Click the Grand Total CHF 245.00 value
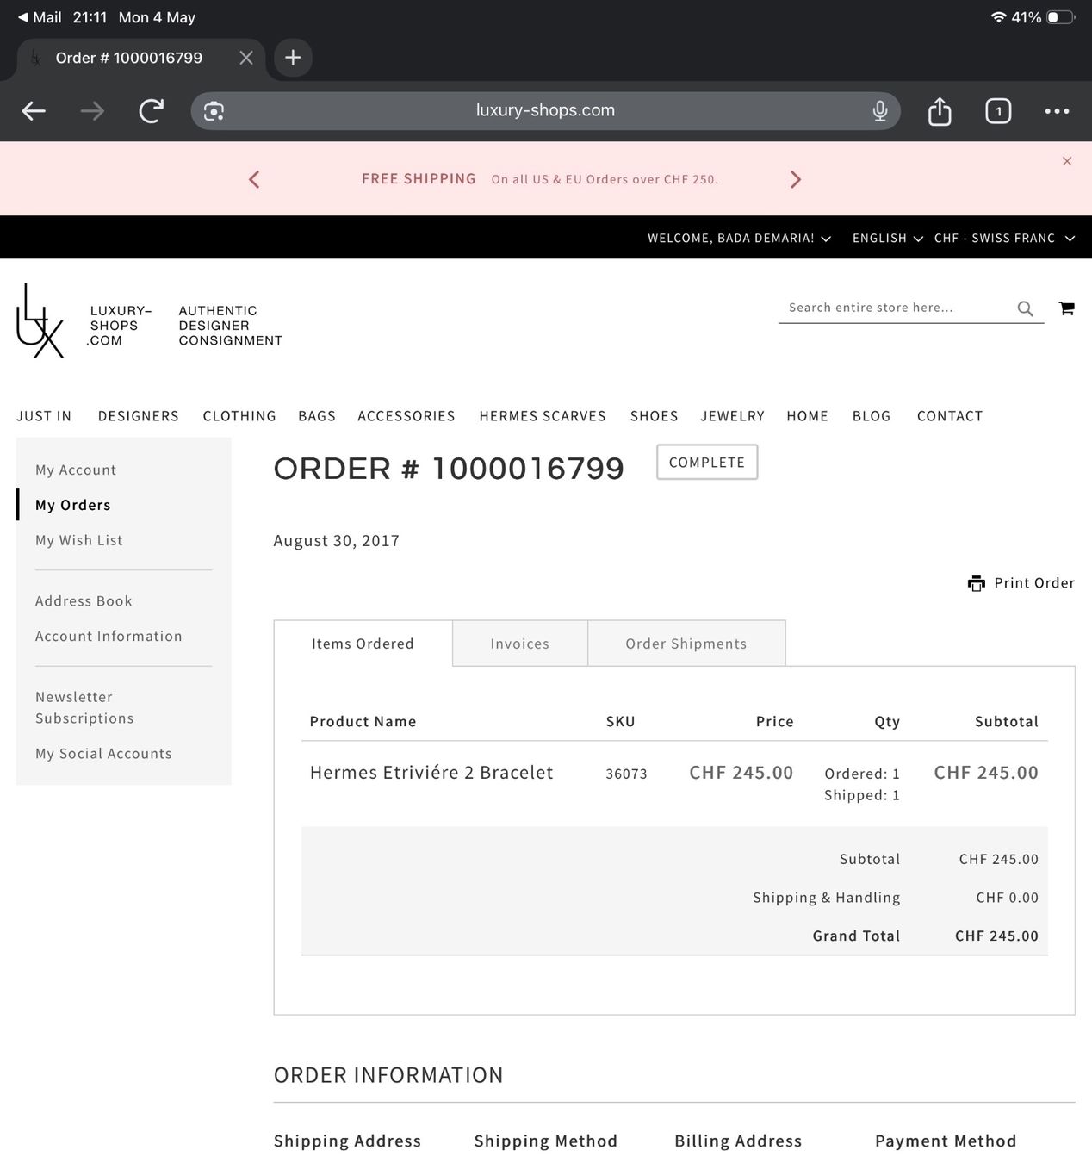The height and width of the screenshot is (1163, 1092). coord(996,936)
